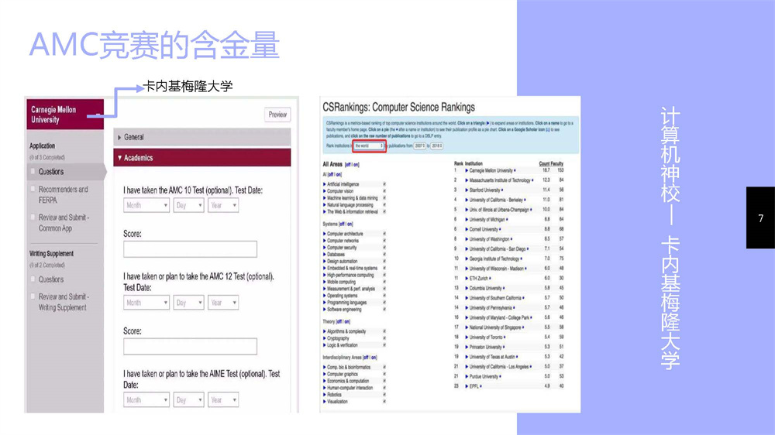Open Recommenders and FERPA in the sidebar
The width and height of the screenshot is (775, 435).
63,194
